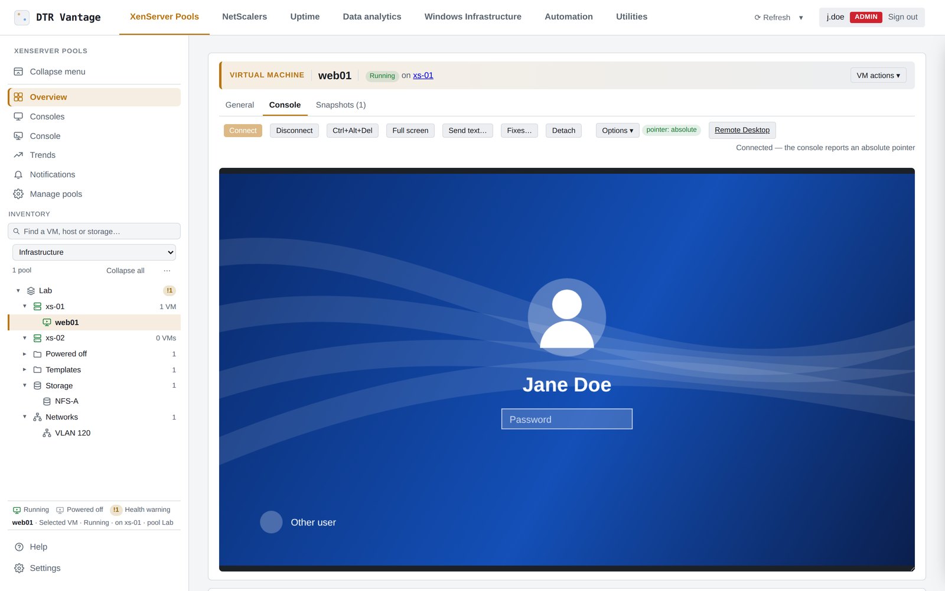Click the VLAN 120 network icon
The width and height of the screenshot is (945, 591).
pyautogui.click(x=47, y=433)
